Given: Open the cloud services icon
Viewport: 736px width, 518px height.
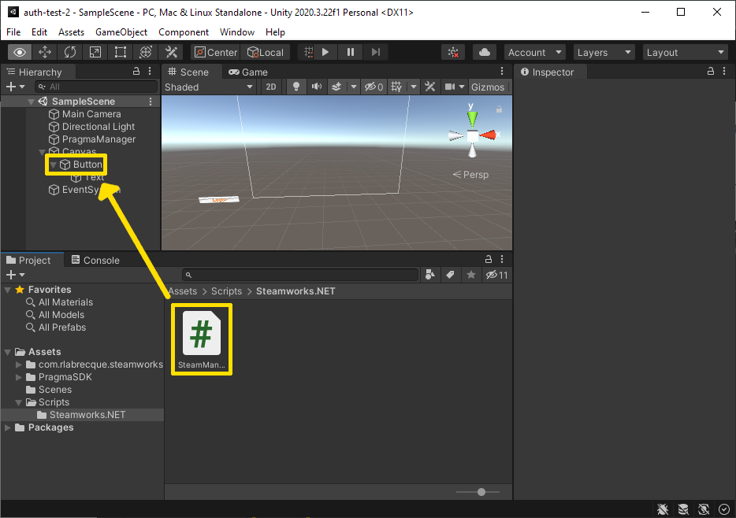Looking at the screenshot, I should pyautogui.click(x=485, y=52).
